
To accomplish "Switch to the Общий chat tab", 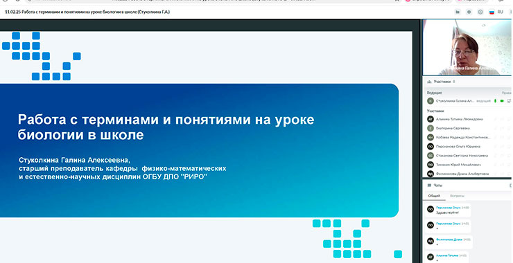I will (x=434, y=196).
